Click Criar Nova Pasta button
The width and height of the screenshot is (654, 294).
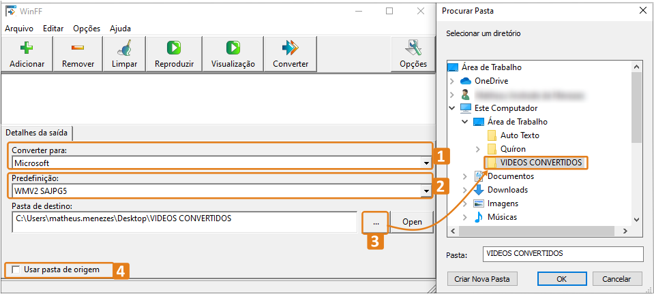coord(481,279)
